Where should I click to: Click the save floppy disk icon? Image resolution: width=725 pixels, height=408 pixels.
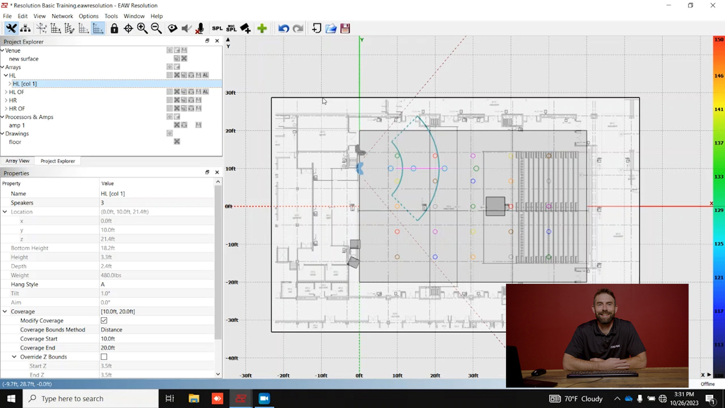(345, 29)
